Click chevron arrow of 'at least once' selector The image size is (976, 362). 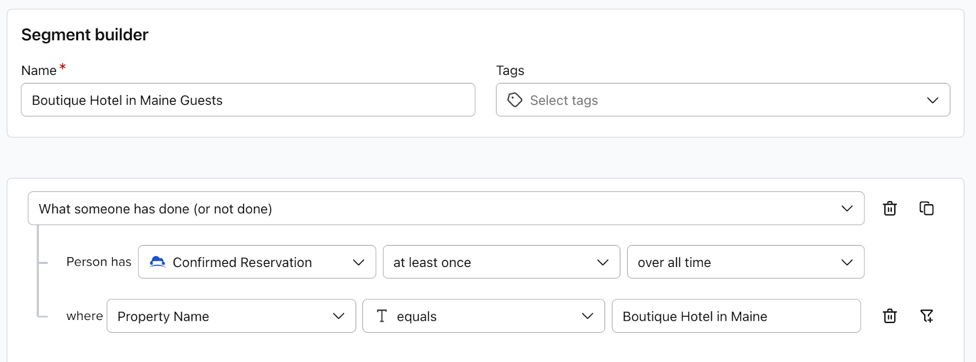(603, 262)
